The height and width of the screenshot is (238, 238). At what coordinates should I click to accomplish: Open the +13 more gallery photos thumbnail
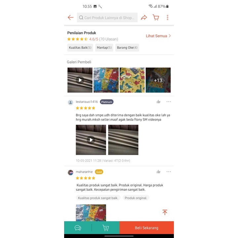[x=158, y=80]
